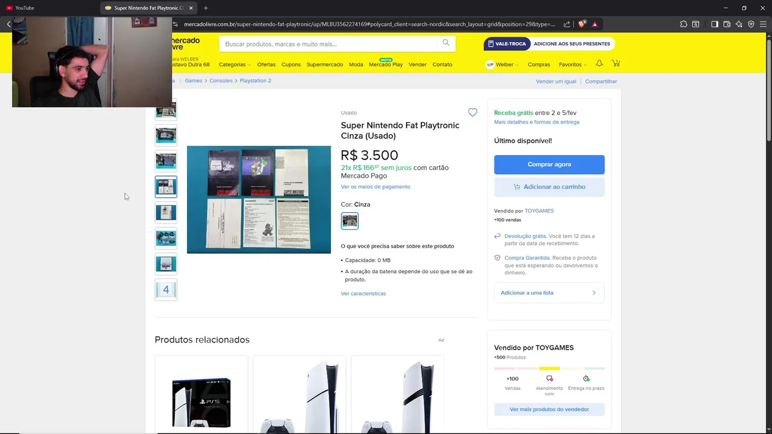Expand Welber account menu
This screenshot has width=772, height=434.
(x=507, y=64)
